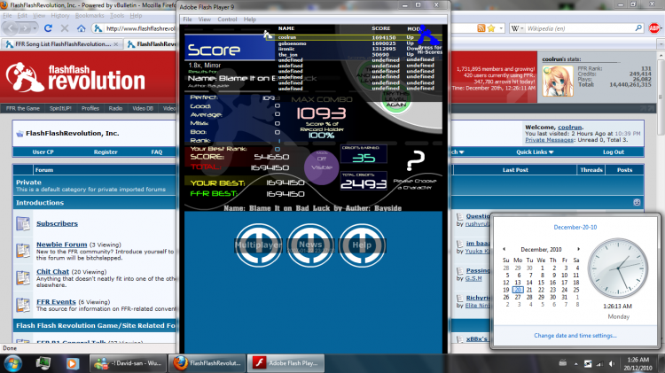Viewport: 665px width, 373px height.
Task: Click the network signal tray icon
Action: 599,363
